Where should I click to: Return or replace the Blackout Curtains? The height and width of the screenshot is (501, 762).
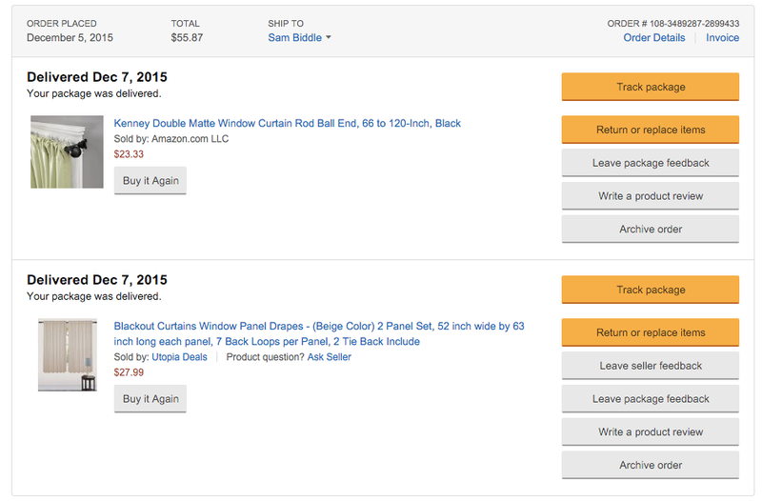651,332
